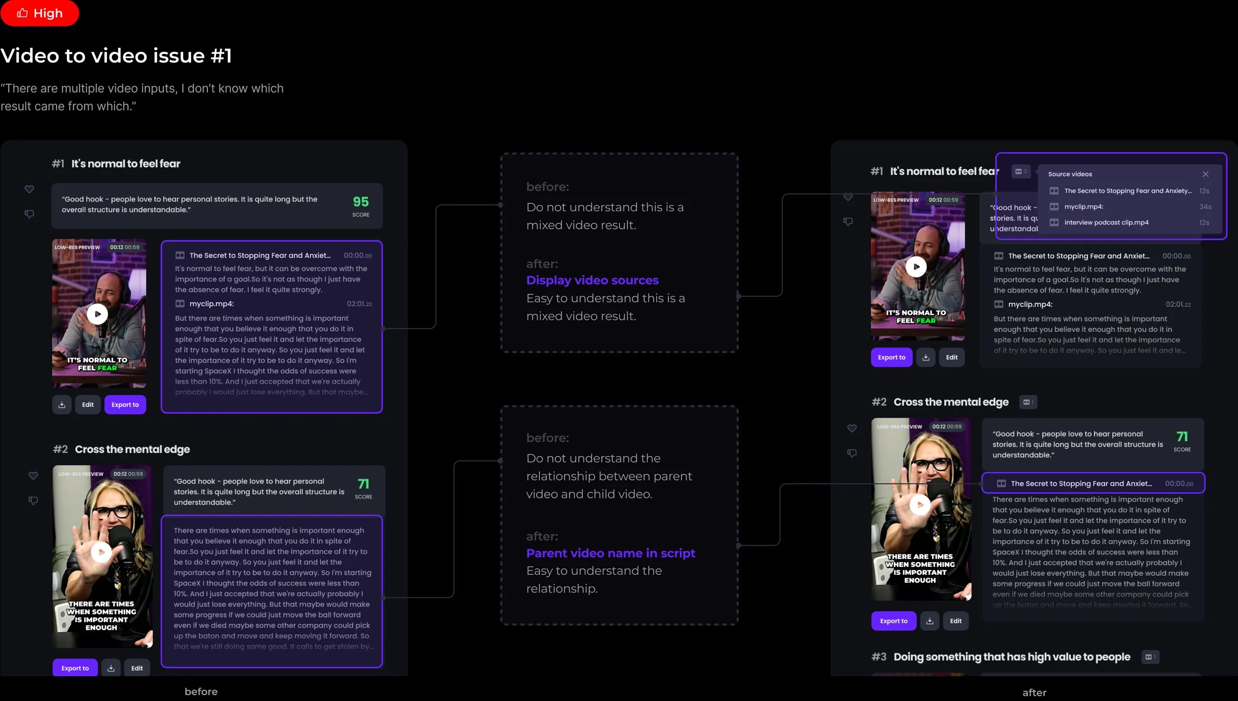Viewport: 1238px width, 701px height.
Task: Download clip #2 in the after panel
Action: (930, 621)
